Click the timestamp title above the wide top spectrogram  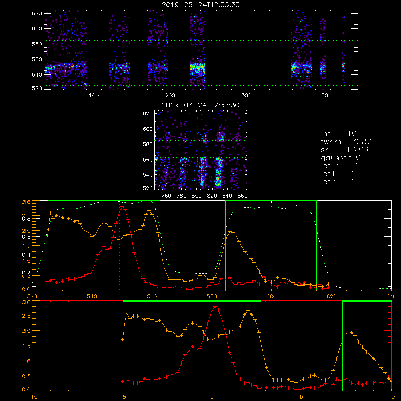200,5
